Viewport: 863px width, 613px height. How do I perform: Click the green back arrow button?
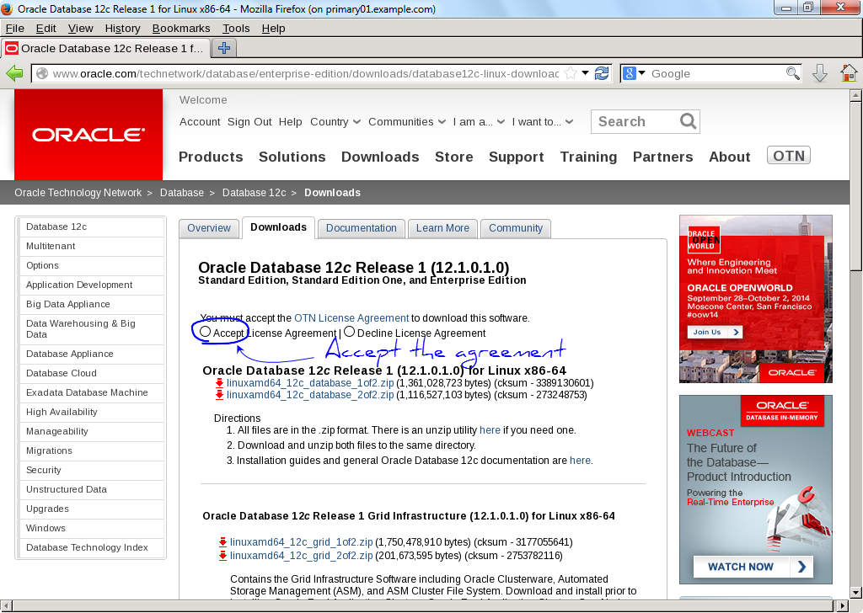(14, 73)
